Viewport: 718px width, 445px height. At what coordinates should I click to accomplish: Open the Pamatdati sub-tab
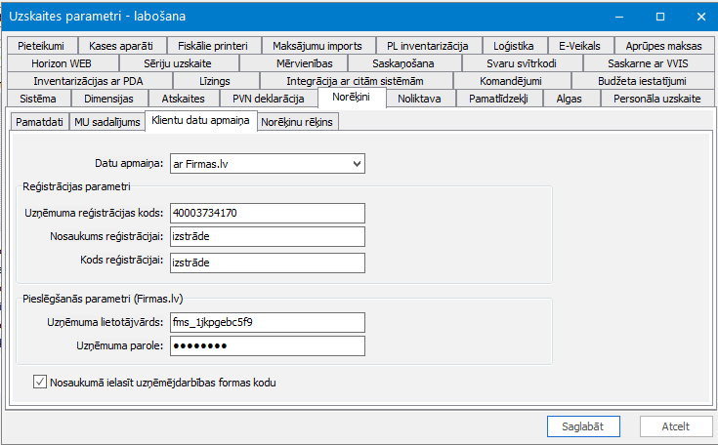tap(39, 122)
